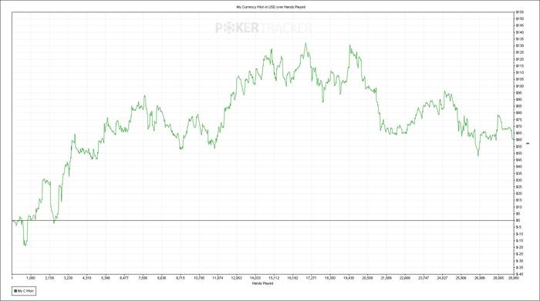Viewport: 540px width, 301px height.
Task: Click the 7,556 x-axis tick label
Action: [143, 278]
